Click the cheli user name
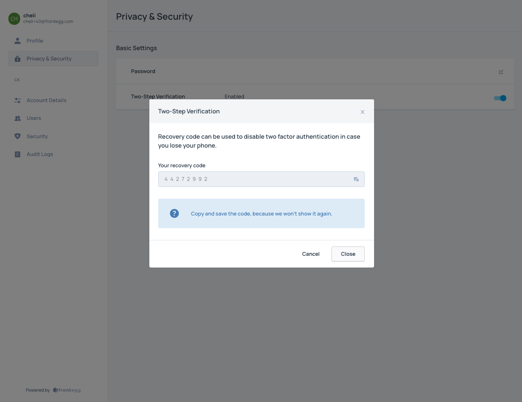 [x=29, y=15]
